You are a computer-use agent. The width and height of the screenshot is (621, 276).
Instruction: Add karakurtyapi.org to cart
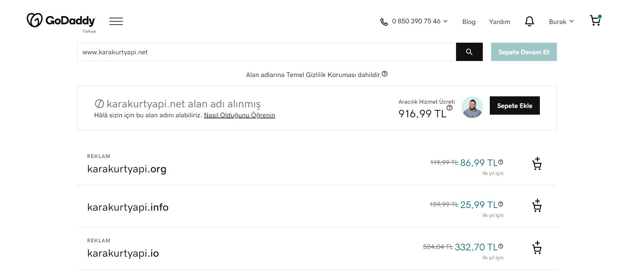click(x=537, y=164)
